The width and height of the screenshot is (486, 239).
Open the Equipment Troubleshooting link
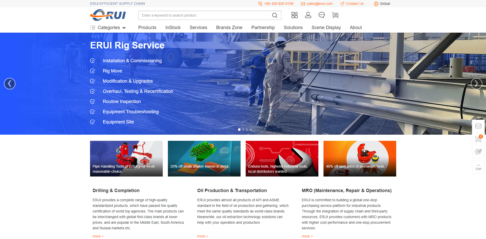(x=131, y=112)
